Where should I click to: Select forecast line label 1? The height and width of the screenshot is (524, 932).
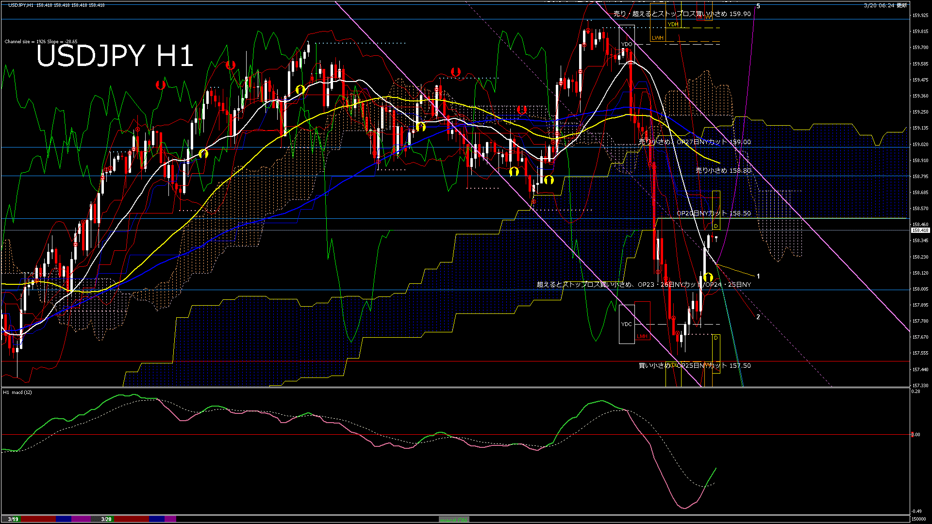[758, 276]
